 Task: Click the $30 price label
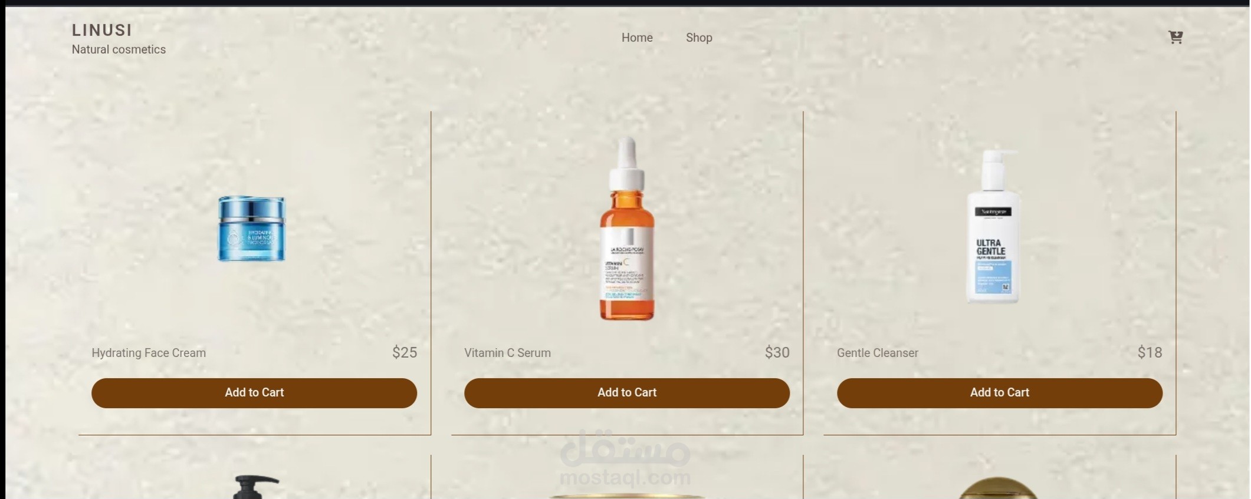[777, 352]
